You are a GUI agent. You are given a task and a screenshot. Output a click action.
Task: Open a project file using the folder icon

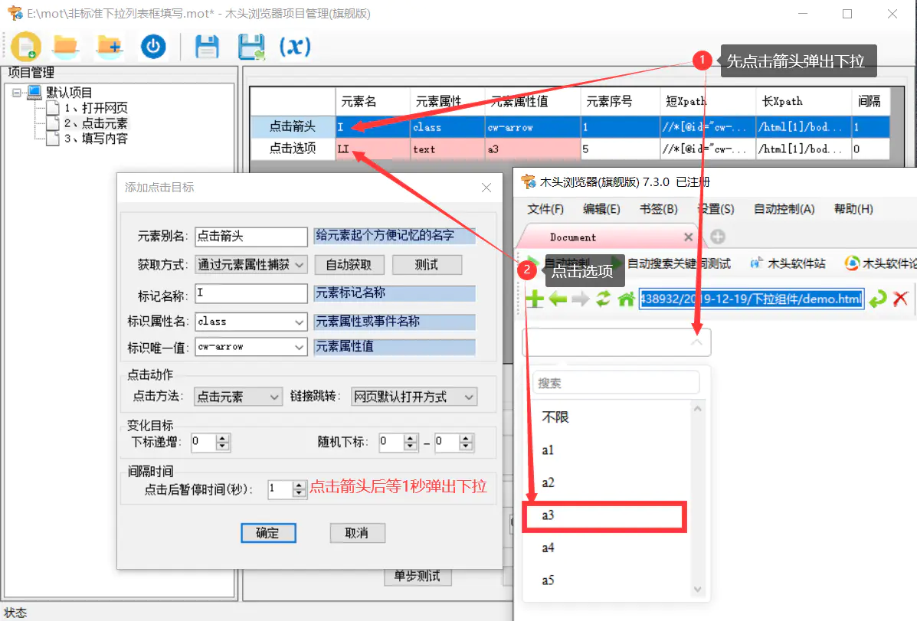[66, 46]
